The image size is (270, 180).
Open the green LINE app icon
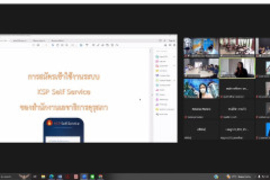coord(93,177)
